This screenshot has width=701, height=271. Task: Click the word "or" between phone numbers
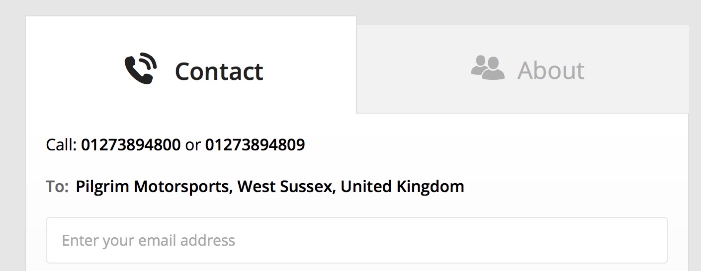(x=193, y=145)
